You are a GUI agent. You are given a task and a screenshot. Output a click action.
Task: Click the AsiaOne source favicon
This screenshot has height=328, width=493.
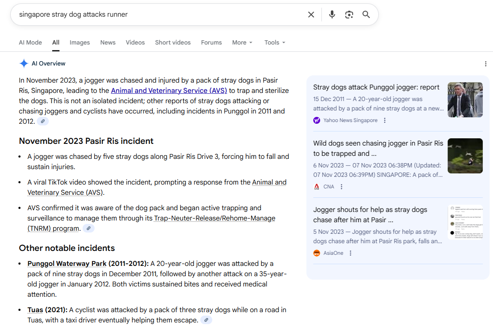[317, 253]
